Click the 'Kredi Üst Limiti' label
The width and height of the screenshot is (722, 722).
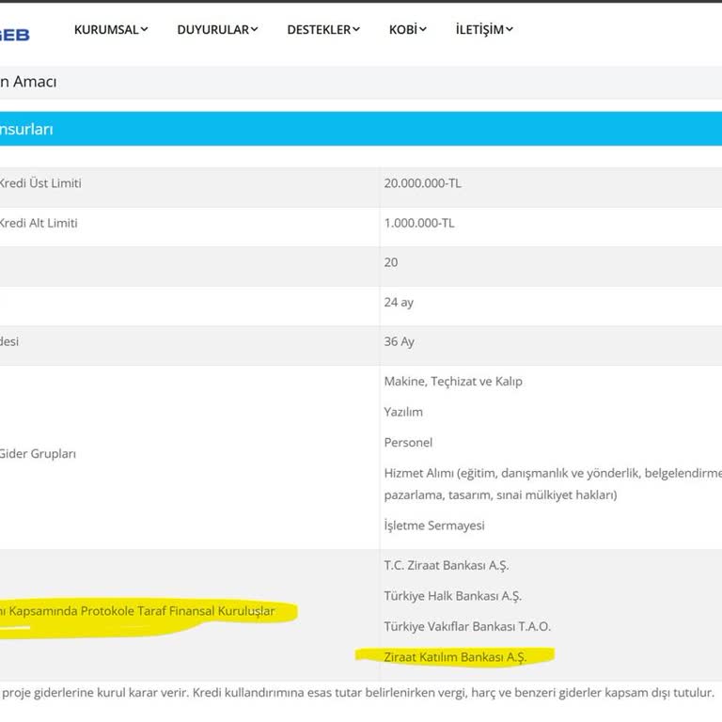[40, 183]
